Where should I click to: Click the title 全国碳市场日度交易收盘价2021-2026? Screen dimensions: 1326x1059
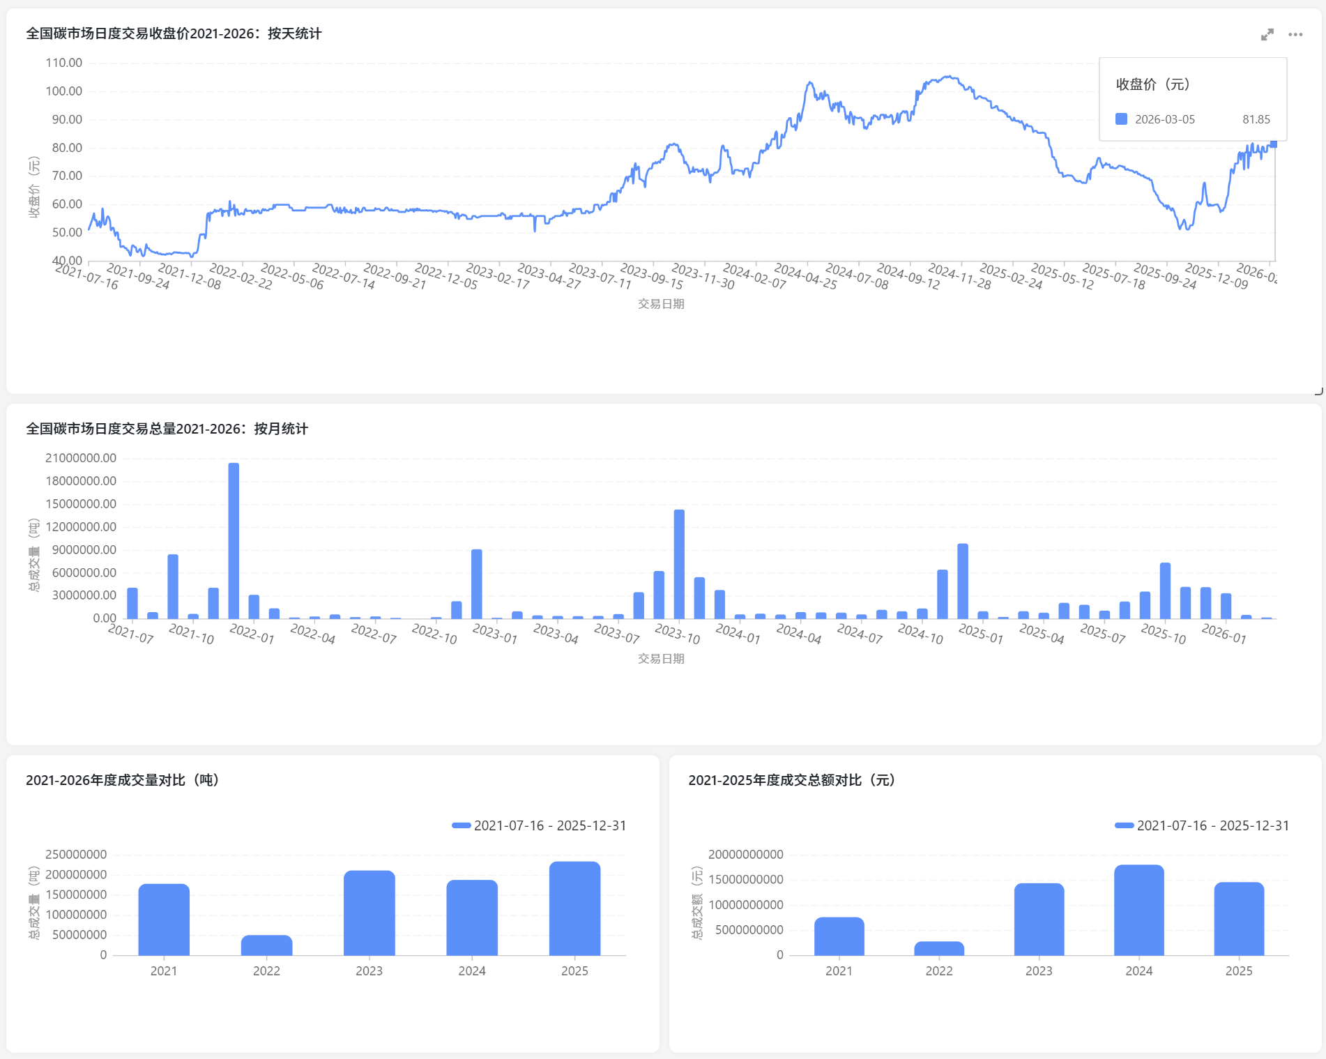(x=174, y=33)
